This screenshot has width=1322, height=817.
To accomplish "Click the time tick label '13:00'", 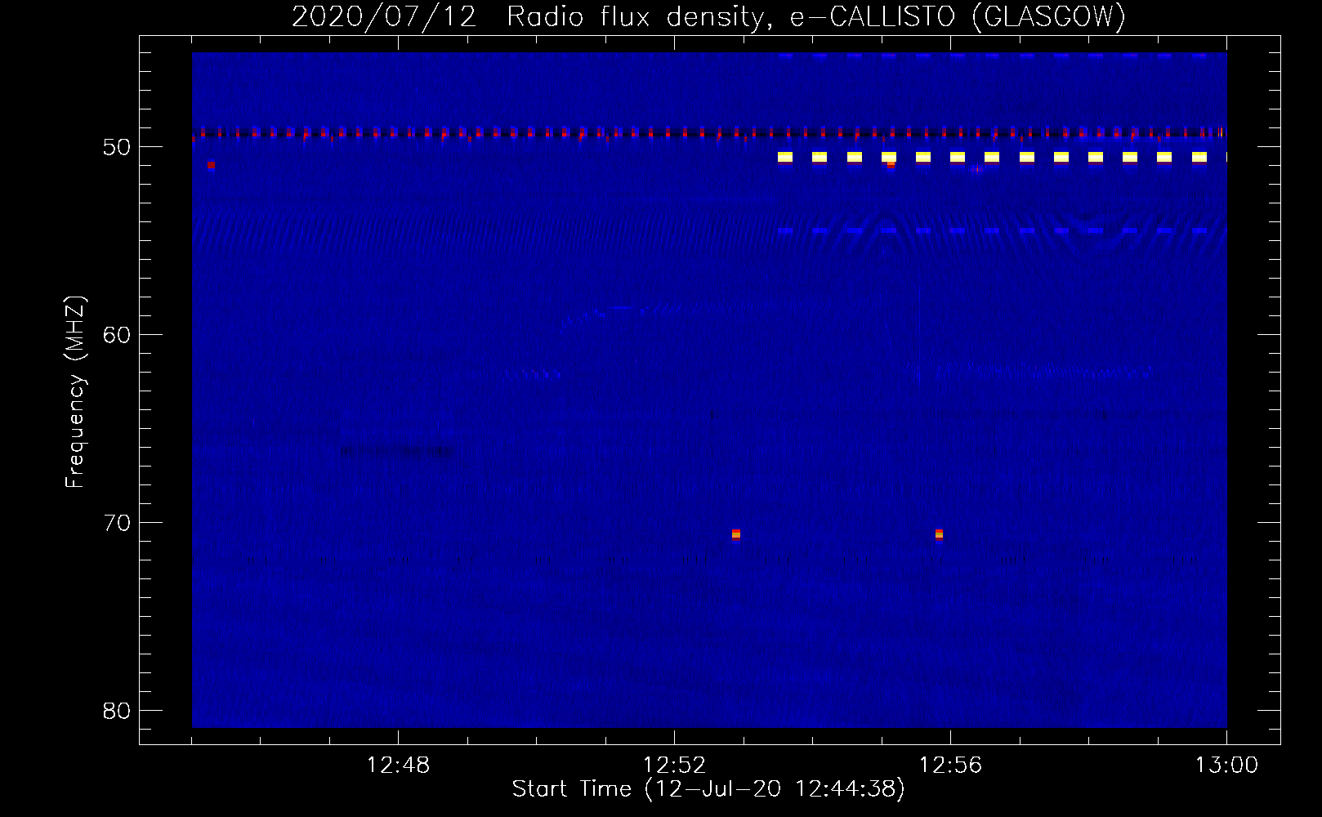I will click(x=1226, y=766).
